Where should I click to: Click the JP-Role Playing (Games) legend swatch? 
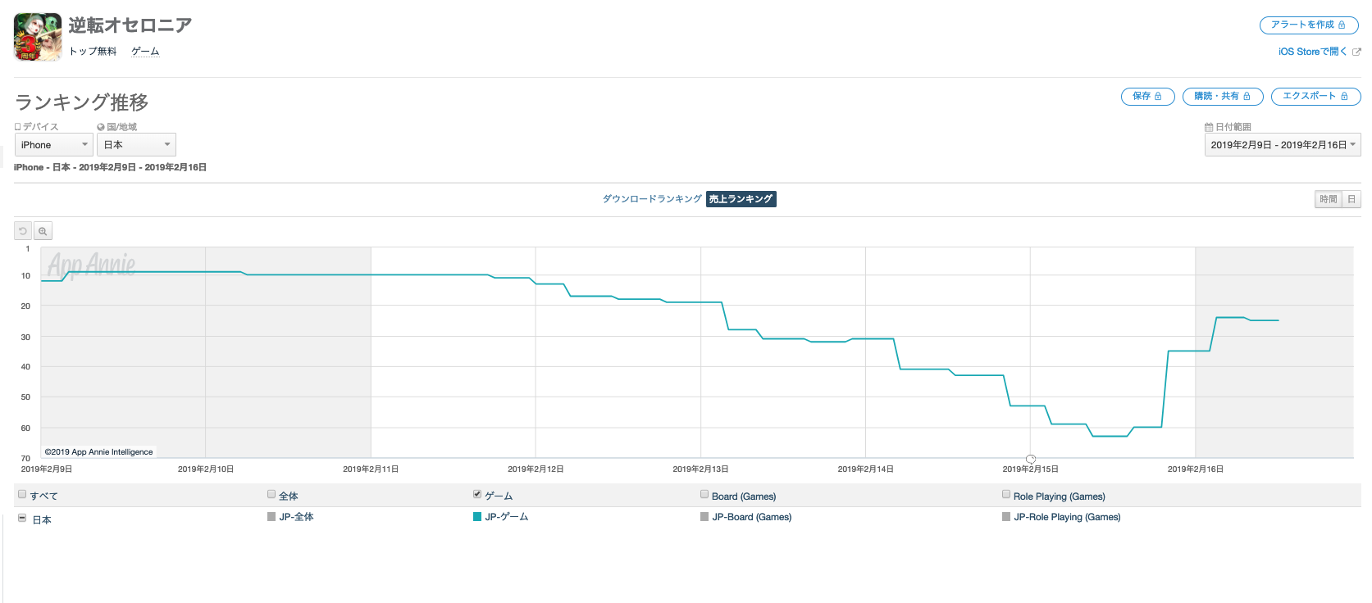(x=1006, y=517)
